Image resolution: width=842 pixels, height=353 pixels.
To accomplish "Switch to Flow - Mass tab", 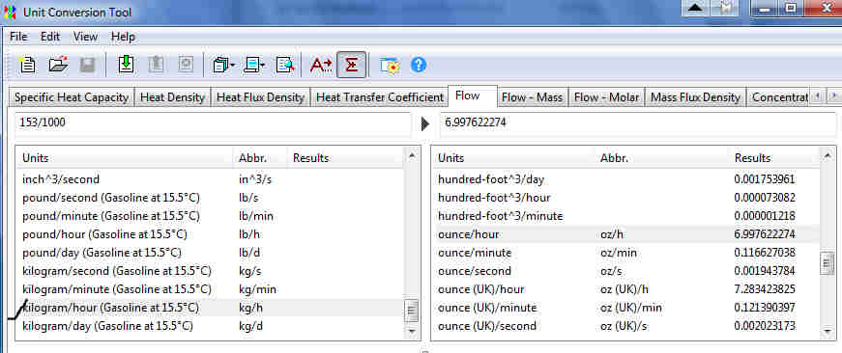I will coord(532,97).
